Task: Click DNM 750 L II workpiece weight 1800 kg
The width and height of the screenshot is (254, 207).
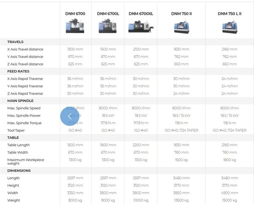Action: coord(229,160)
